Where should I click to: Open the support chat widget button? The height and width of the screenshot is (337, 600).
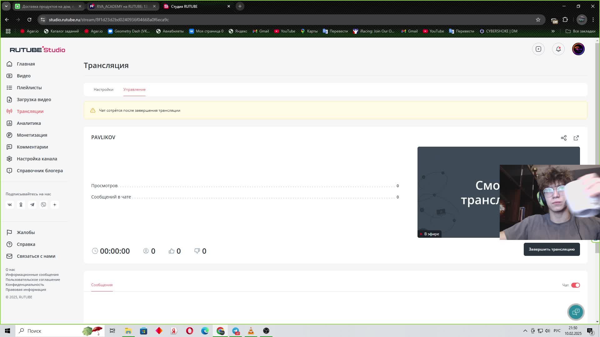click(576, 312)
